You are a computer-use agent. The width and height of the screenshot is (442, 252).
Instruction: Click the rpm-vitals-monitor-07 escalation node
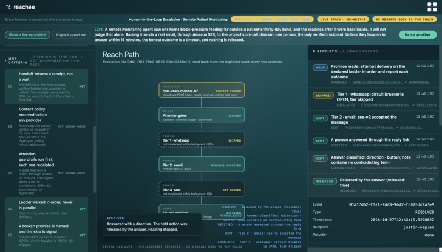[202, 90]
